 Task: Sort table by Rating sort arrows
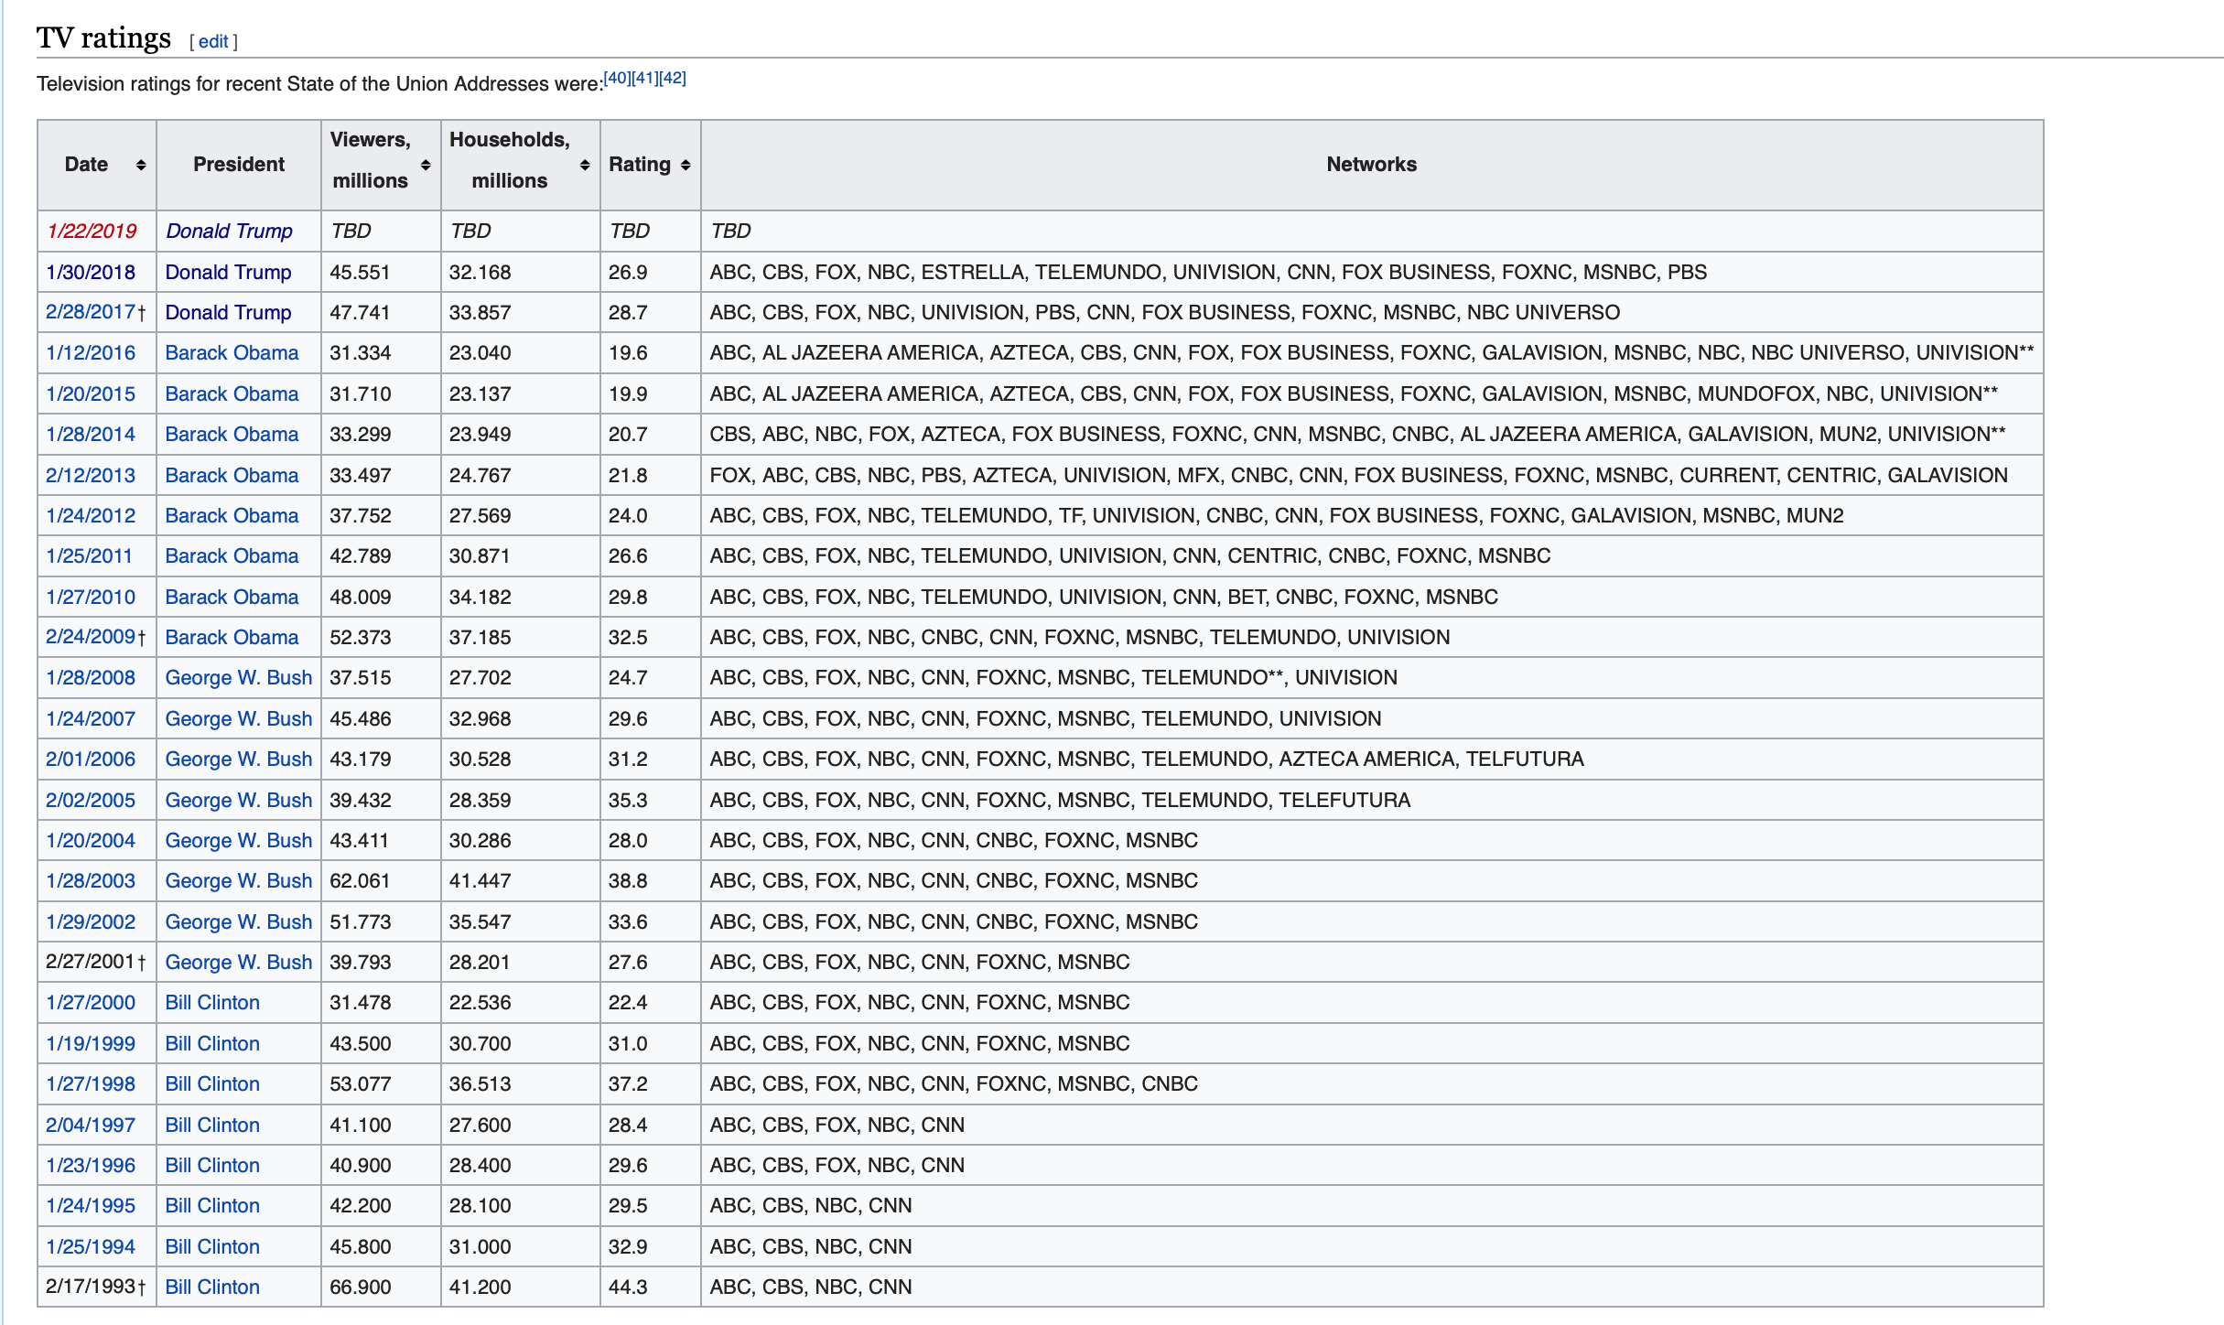[686, 165]
